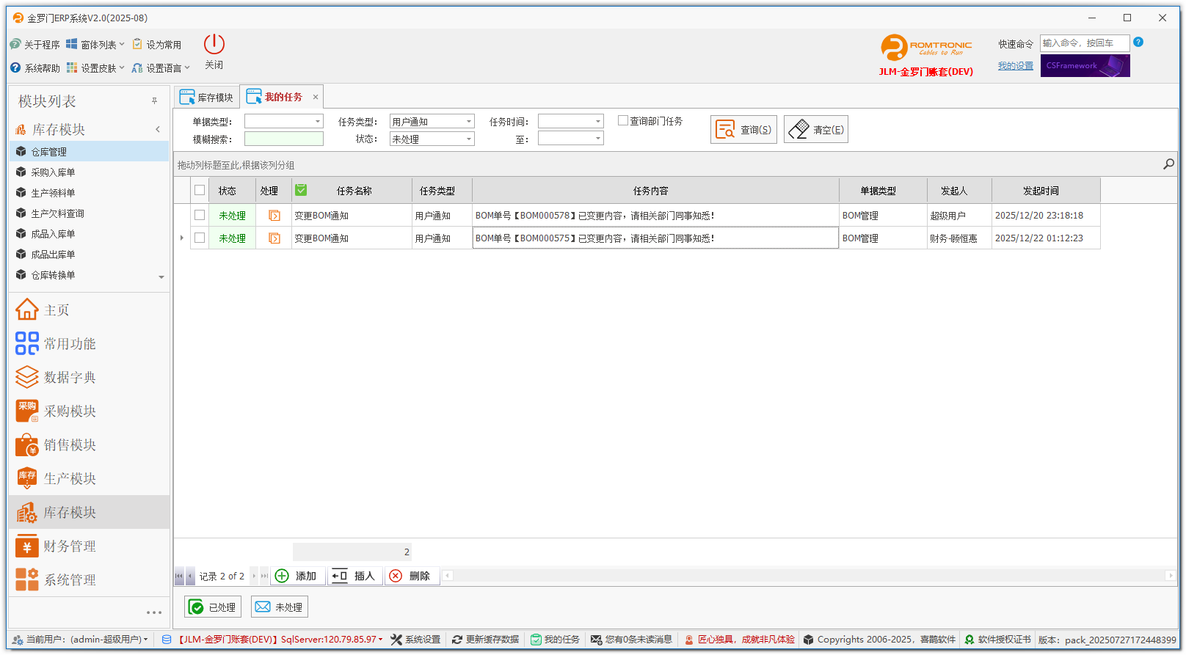Screen dimensions: 1186x655
Task: Check the row checkbox for BOM000578 task
Action: click(x=200, y=216)
